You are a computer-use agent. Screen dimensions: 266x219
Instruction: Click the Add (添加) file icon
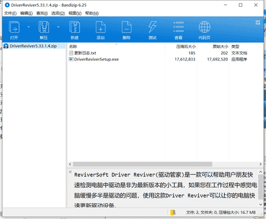[x=101, y=27]
